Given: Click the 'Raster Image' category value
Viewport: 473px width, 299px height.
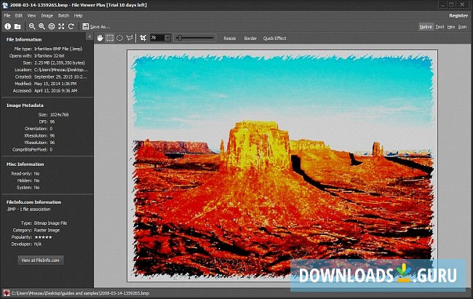Looking at the screenshot, I should point(47,230).
